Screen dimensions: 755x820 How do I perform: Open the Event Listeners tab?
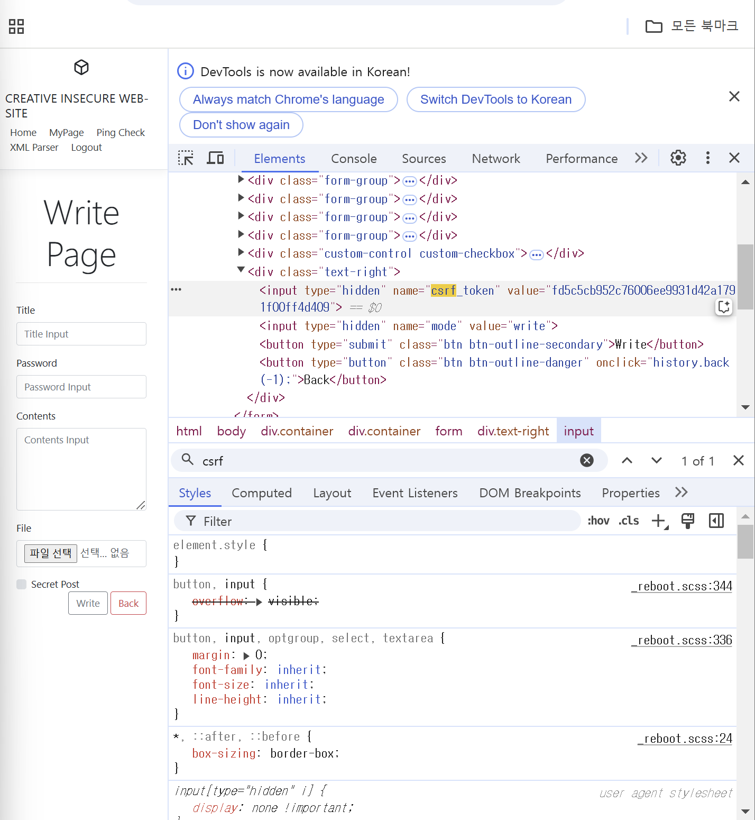click(415, 493)
